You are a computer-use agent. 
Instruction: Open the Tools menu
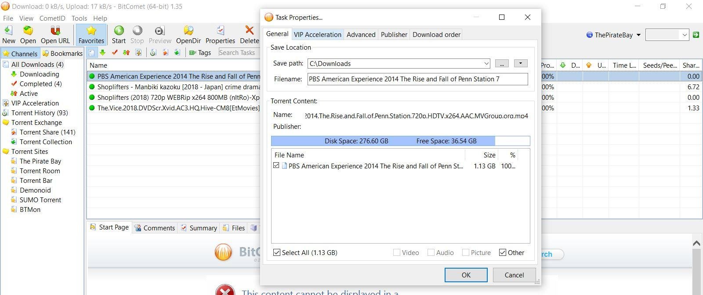(79, 18)
